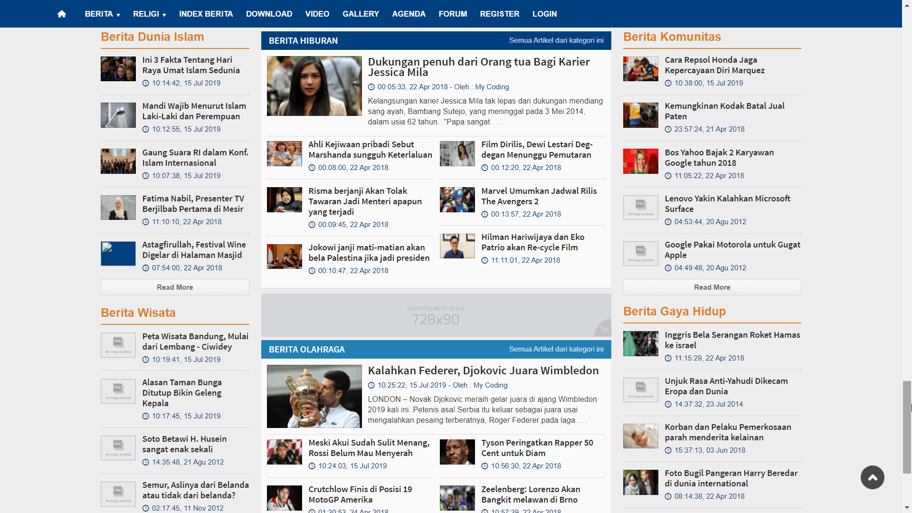
Task: Open Risma berjanji Akan Tolak Tawaran article
Action: [365, 201]
